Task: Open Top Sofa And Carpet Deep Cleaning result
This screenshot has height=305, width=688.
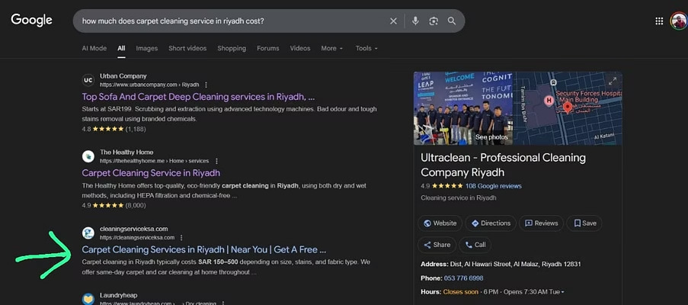Action: click(x=198, y=97)
